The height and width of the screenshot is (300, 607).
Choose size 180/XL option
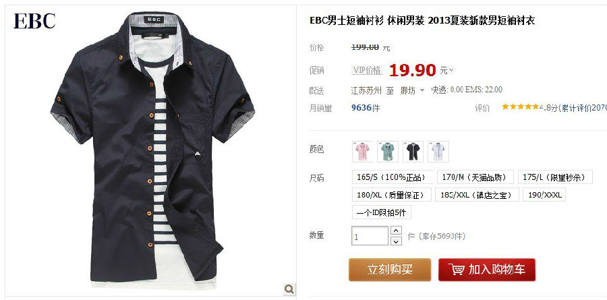(x=391, y=195)
